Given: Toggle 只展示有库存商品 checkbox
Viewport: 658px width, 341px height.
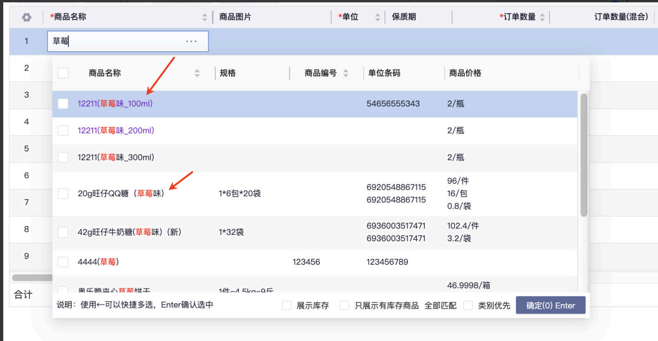Looking at the screenshot, I should 344,306.
